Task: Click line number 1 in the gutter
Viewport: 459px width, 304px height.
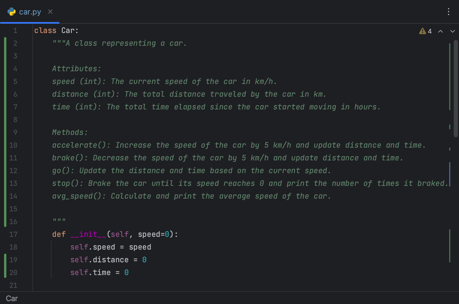Action: pyautogui.click(x=15, y=30)
